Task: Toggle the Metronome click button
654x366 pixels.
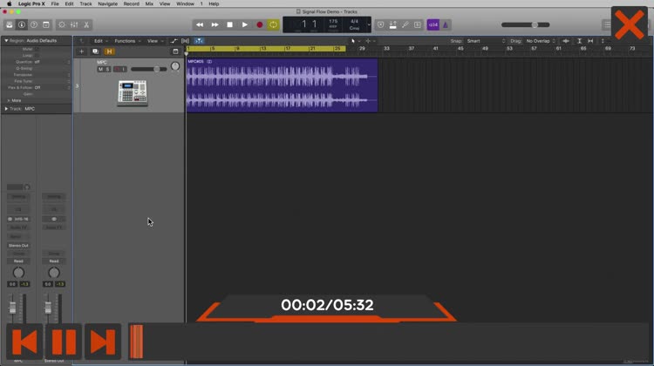Action: point(446,24)
